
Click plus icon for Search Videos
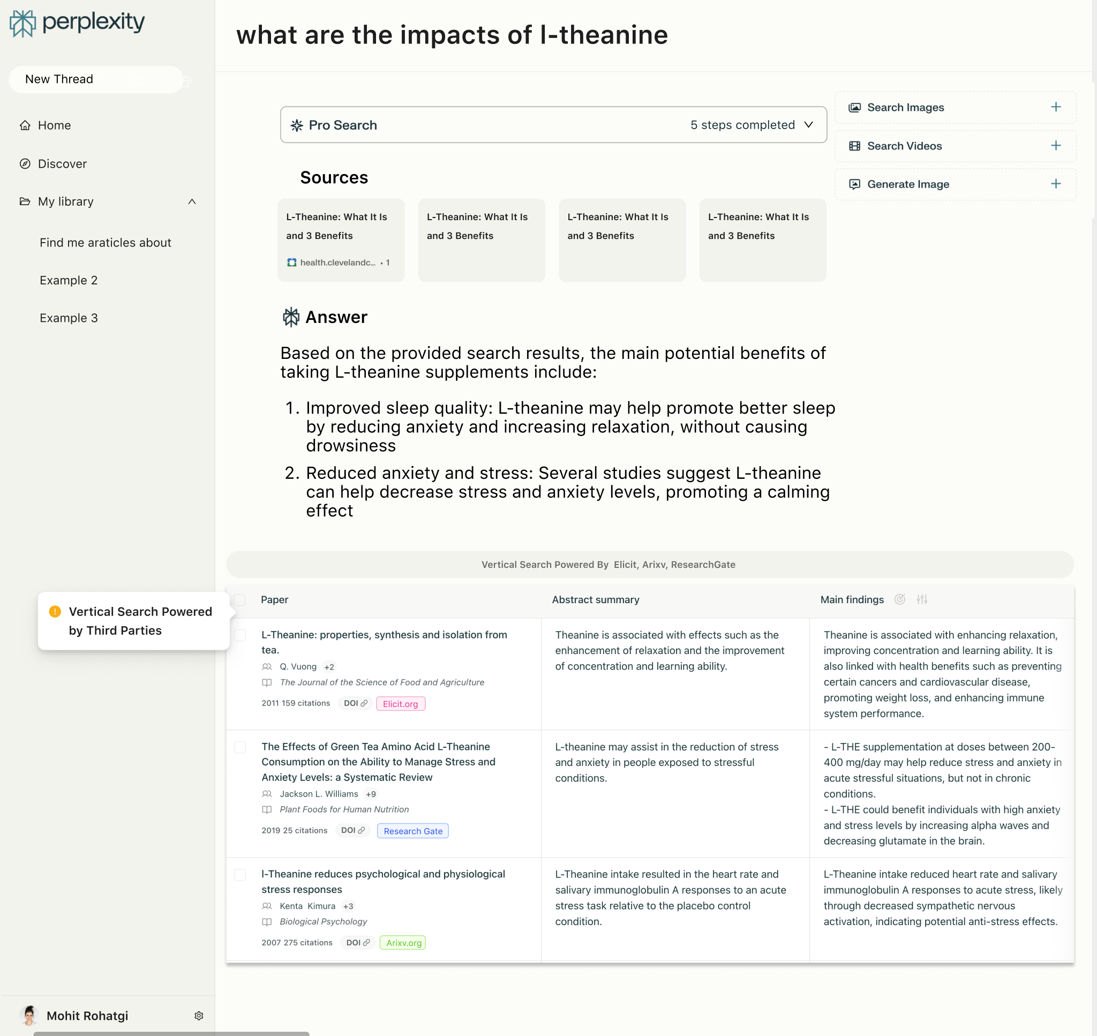(x=1055, y=146)
